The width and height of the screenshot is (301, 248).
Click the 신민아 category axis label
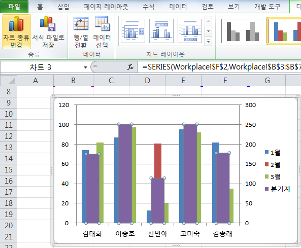157,234
